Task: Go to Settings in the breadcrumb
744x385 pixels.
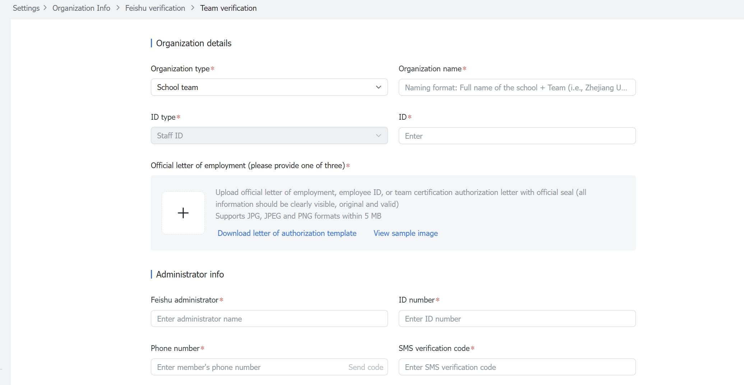Action: [26, 8]
